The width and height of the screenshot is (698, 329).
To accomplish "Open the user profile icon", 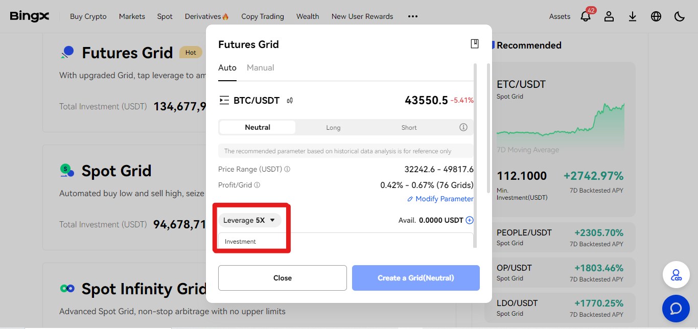I will coord(609,16).
